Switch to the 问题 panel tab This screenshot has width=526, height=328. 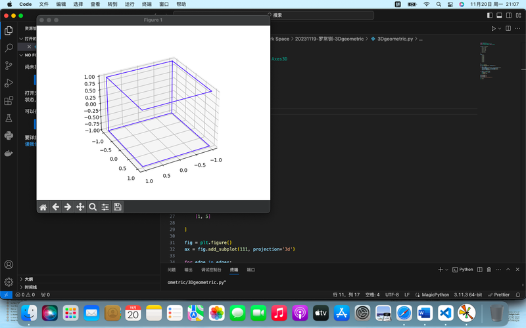(x=172, y=270)
